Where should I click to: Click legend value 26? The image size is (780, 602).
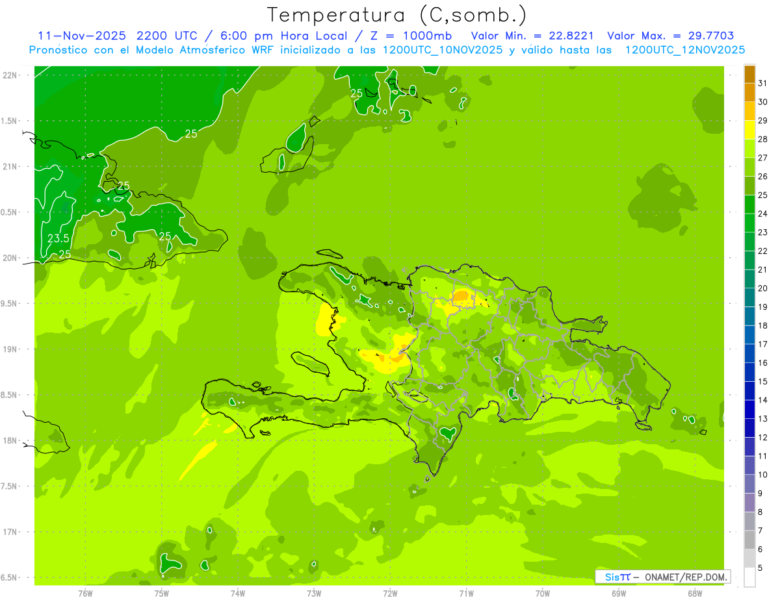coord(762,176)
